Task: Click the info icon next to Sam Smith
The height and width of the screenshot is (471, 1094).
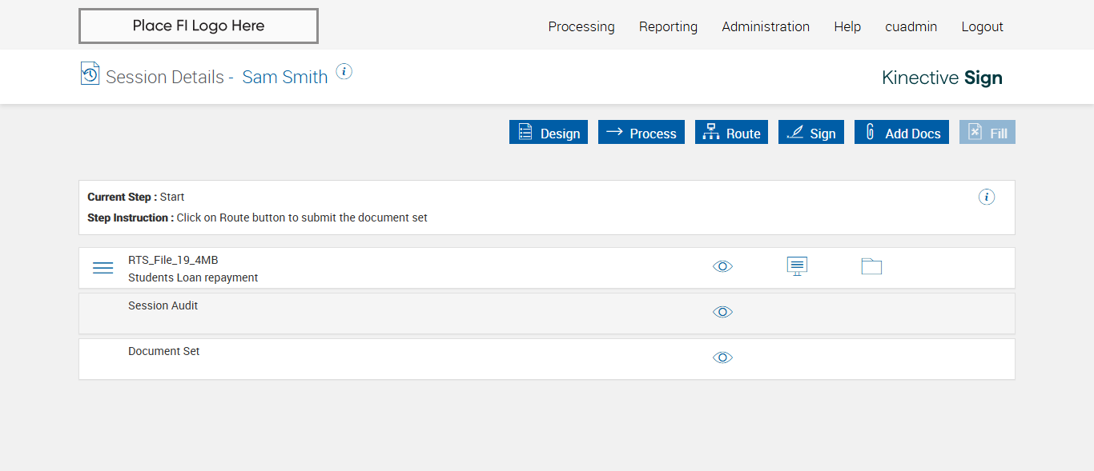Action: point(344,72)
